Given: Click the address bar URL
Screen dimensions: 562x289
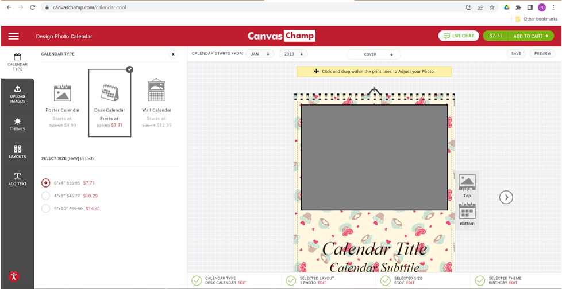Looking at the screenshot, I should pos(89,7).
